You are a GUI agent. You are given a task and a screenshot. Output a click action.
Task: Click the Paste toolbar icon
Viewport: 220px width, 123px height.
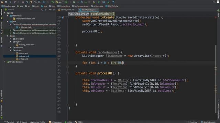tap(31, 2)
